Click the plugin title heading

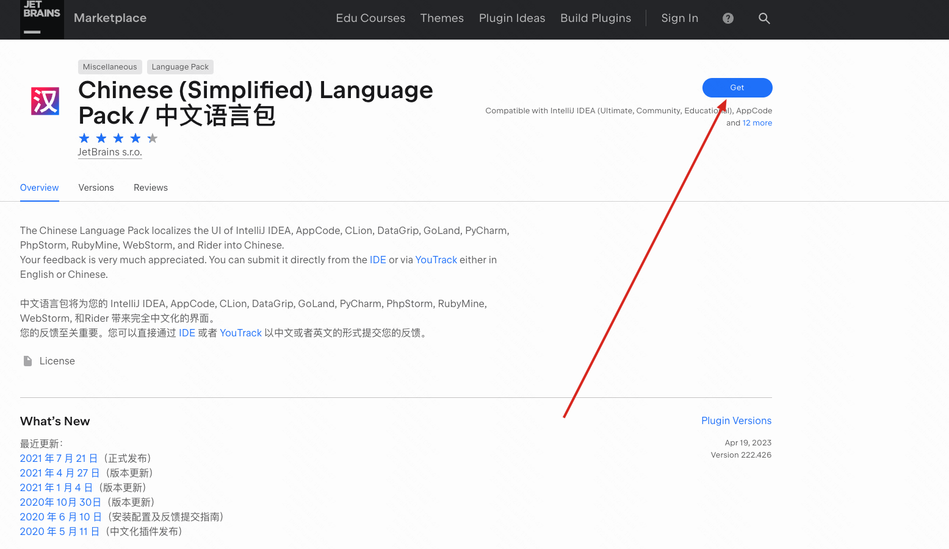point(256,103)
